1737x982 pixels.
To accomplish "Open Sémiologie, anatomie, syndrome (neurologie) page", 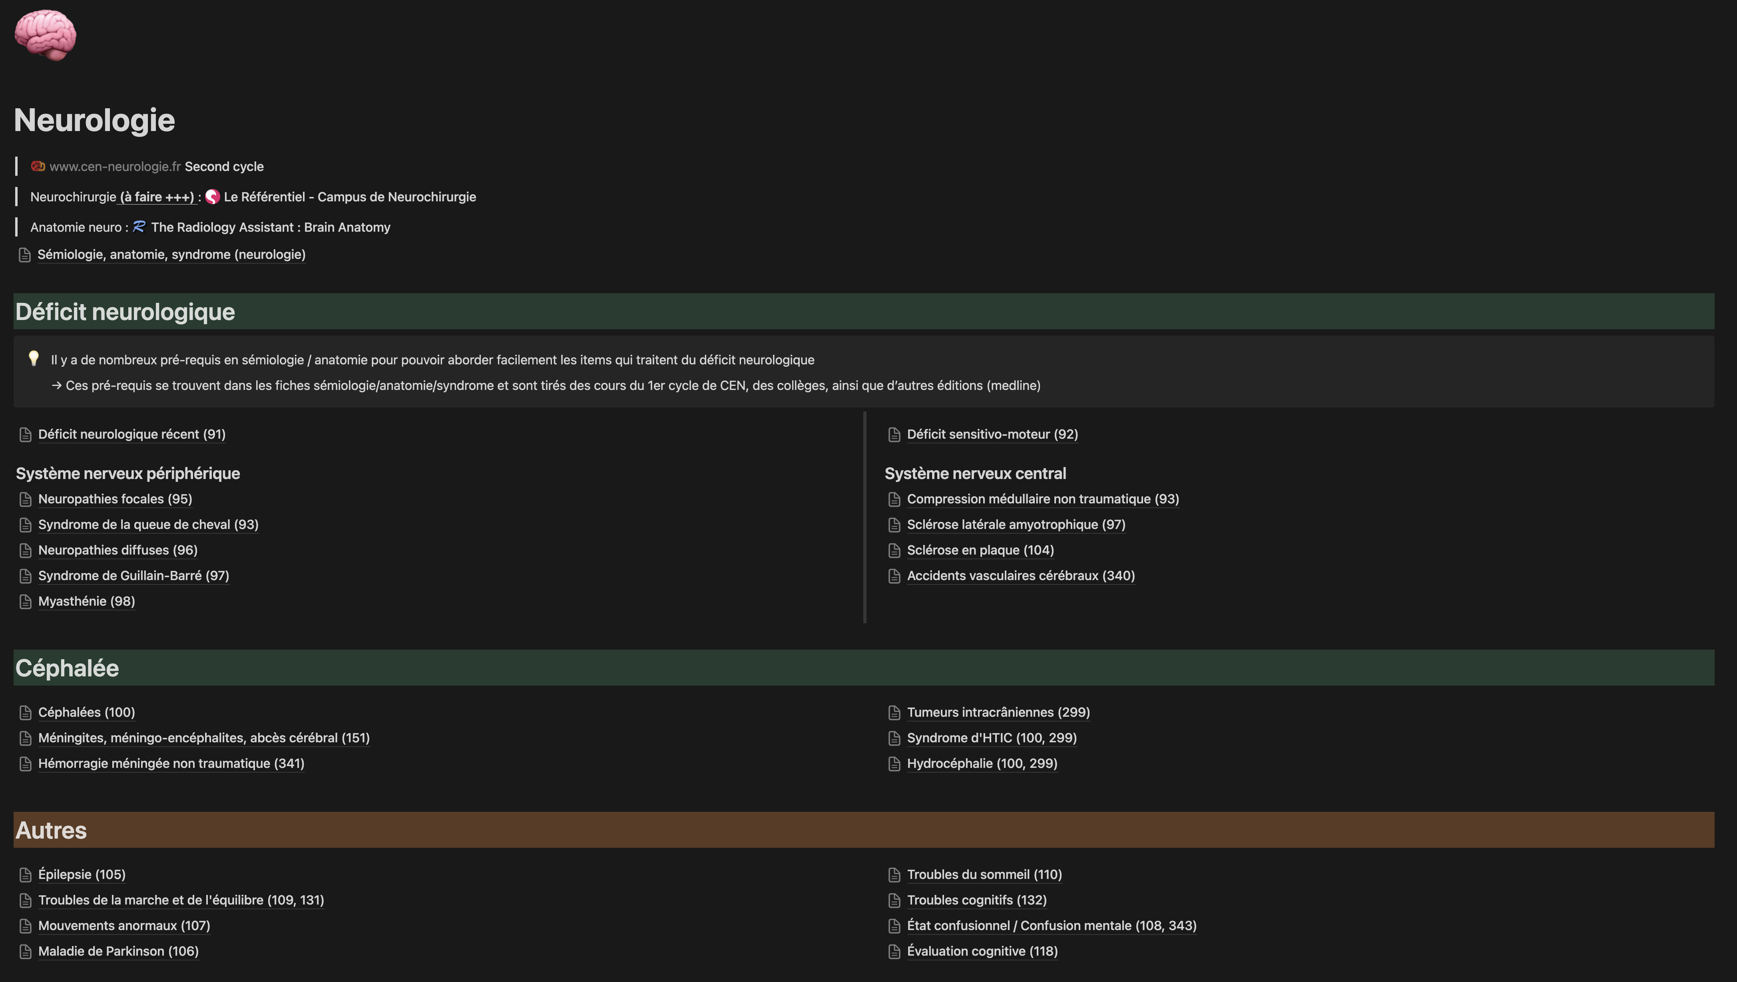I will click(171, 254).
